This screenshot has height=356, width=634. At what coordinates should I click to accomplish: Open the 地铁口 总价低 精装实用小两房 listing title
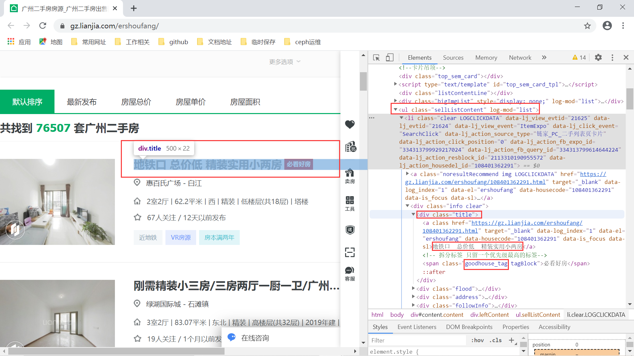pos(208,164)
